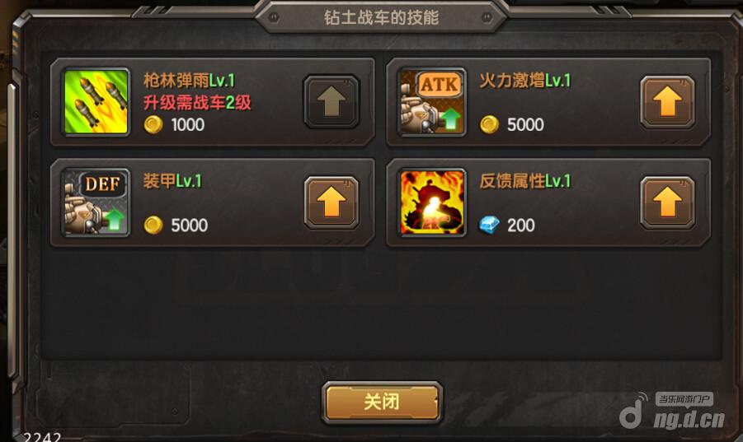Open the 装甲 DEF skill icon
Viewport: 743px width, 442px height.
click(x=96, y=202)
